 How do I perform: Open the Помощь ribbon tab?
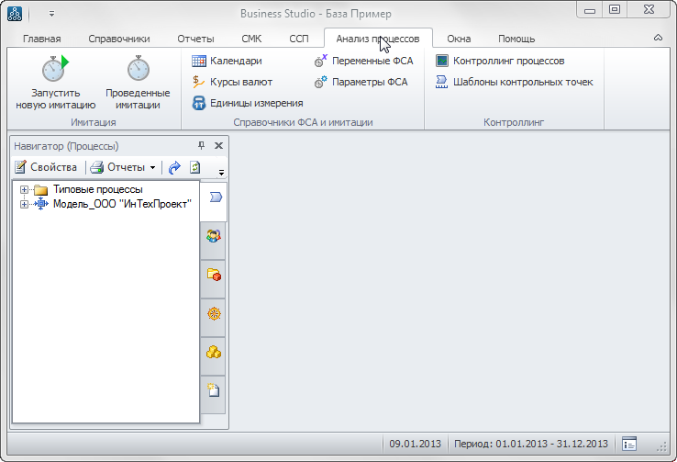pyautogui.click(x=516, y=39)
